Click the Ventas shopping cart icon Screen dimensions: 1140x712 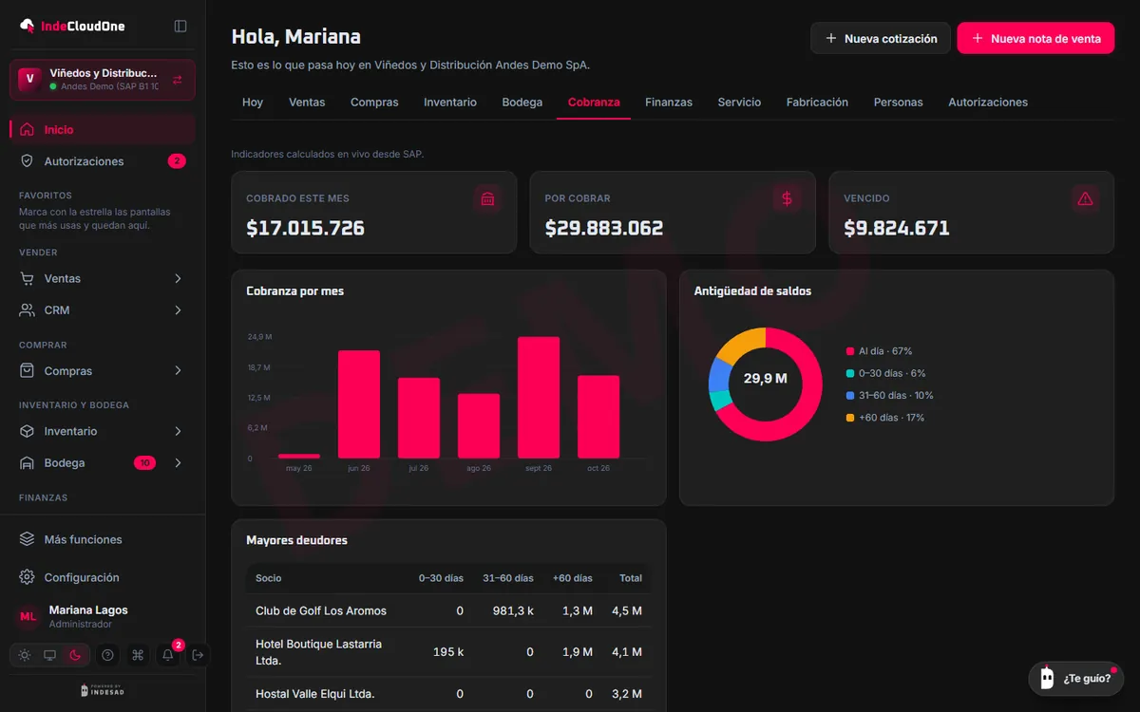[x=27, y=278]
